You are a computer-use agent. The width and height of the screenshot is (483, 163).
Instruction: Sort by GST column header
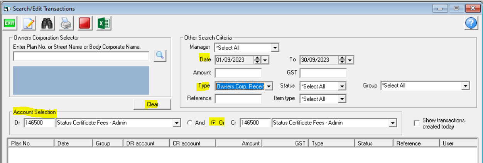point(285,143)
